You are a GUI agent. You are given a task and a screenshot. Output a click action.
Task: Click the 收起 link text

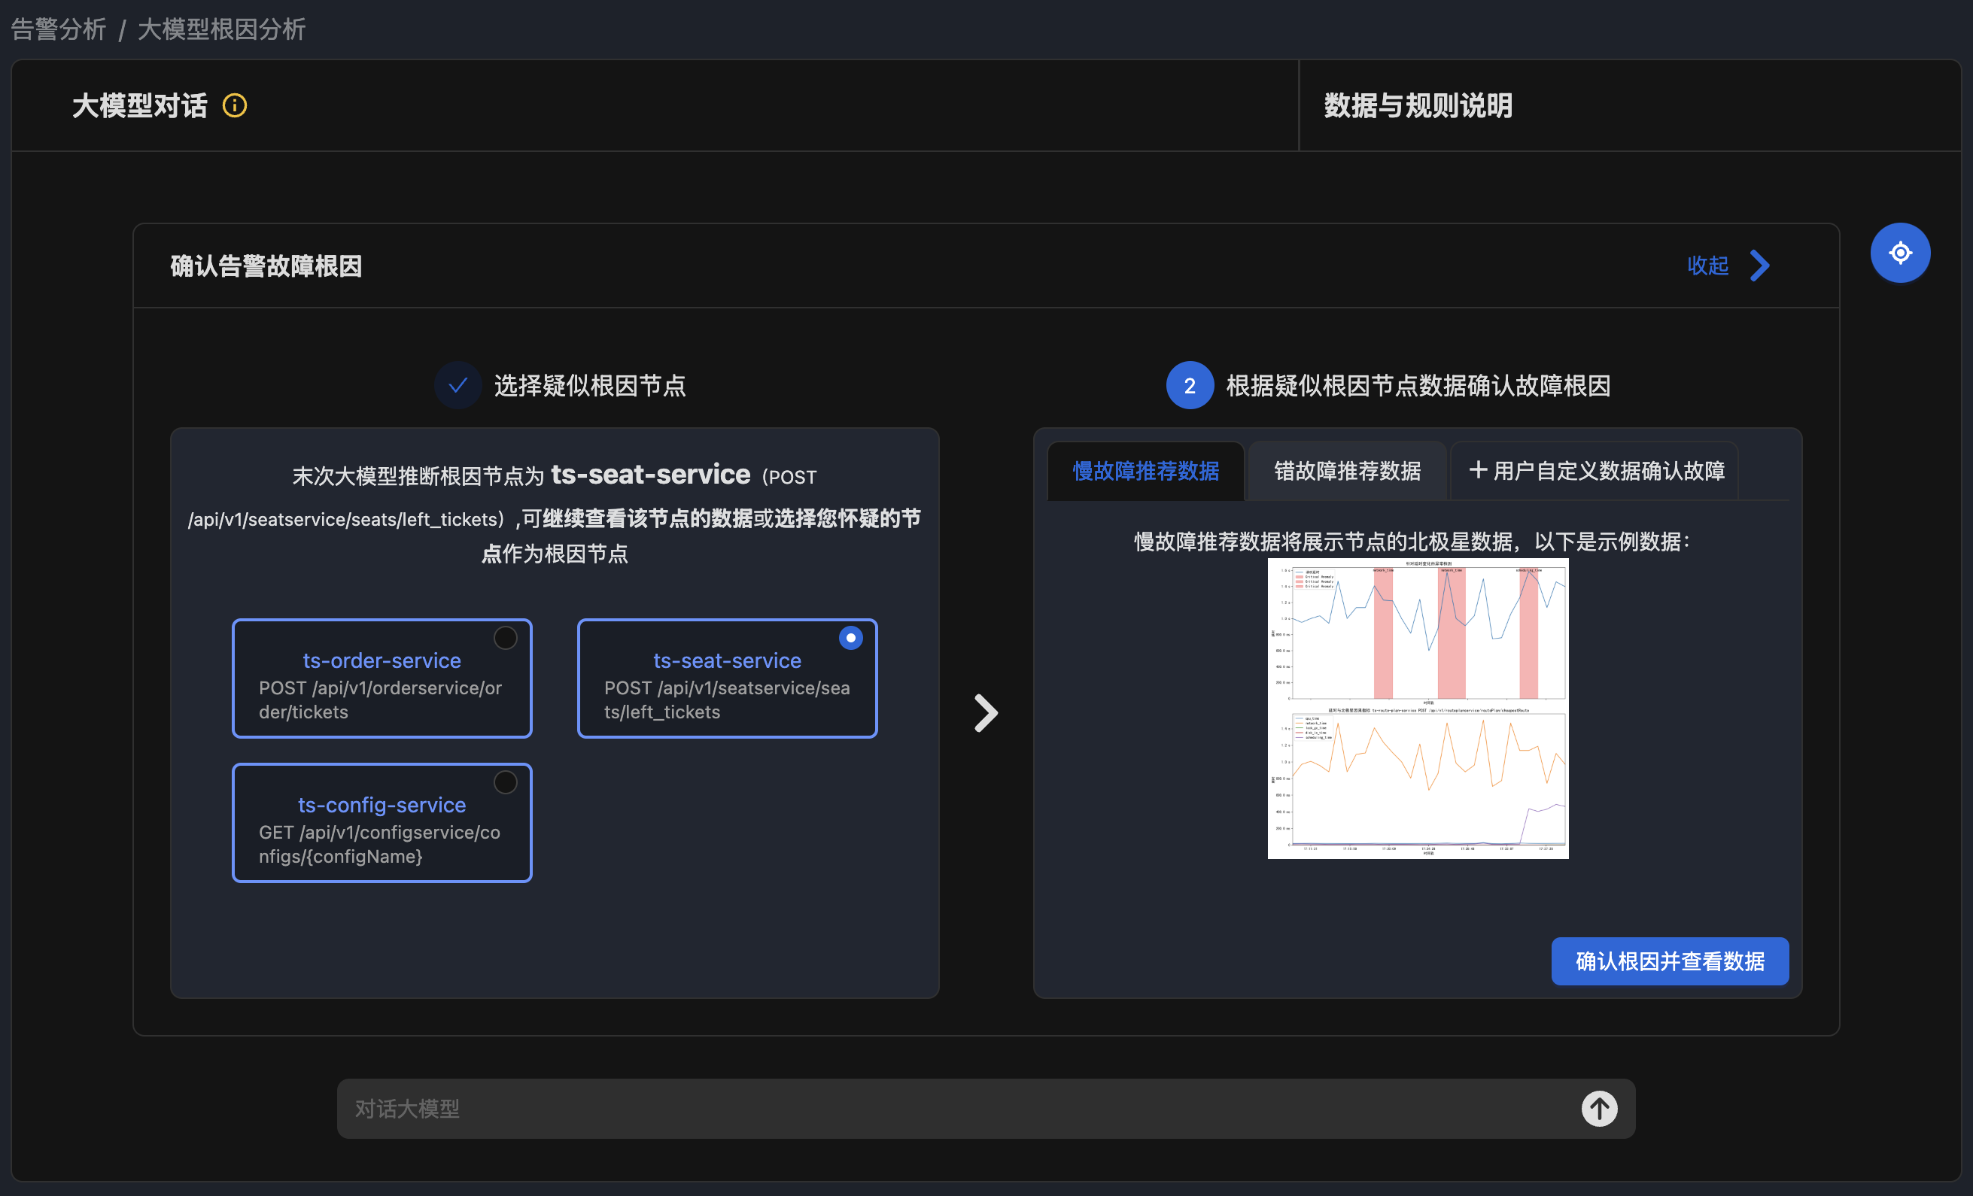1707,266
